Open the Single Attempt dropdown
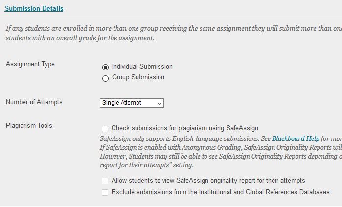The image size is (342, 207). pos(131,103)
